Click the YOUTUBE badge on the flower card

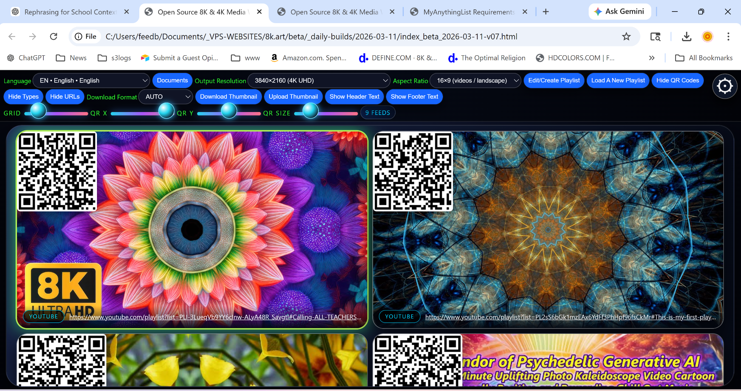tap(43, 317)
